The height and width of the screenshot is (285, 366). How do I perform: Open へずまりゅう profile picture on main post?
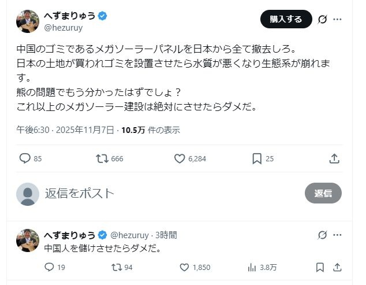(x=27, y=21)
